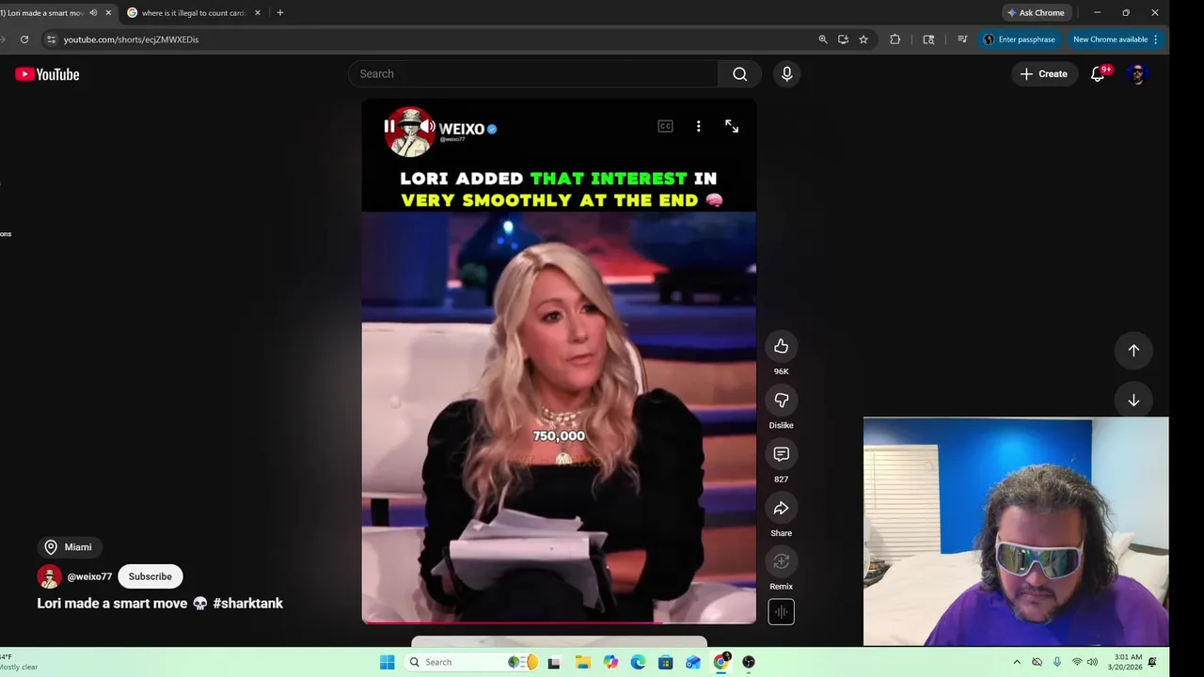Bookmark this page with the star
Screen dimensions: 1204x677
(x=863, y=39)
